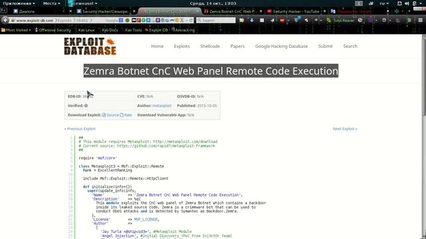Open the Aircrack-ng bookmark

point(183,30)
